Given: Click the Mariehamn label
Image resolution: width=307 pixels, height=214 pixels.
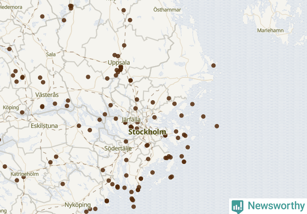Looking at the screenshot, I should [270, 30].
